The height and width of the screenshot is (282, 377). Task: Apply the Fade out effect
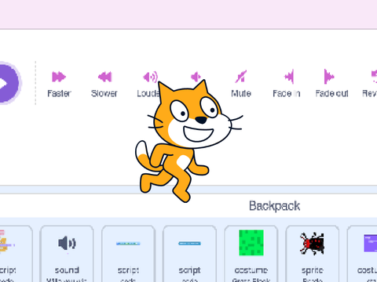[x=331, y=84]
